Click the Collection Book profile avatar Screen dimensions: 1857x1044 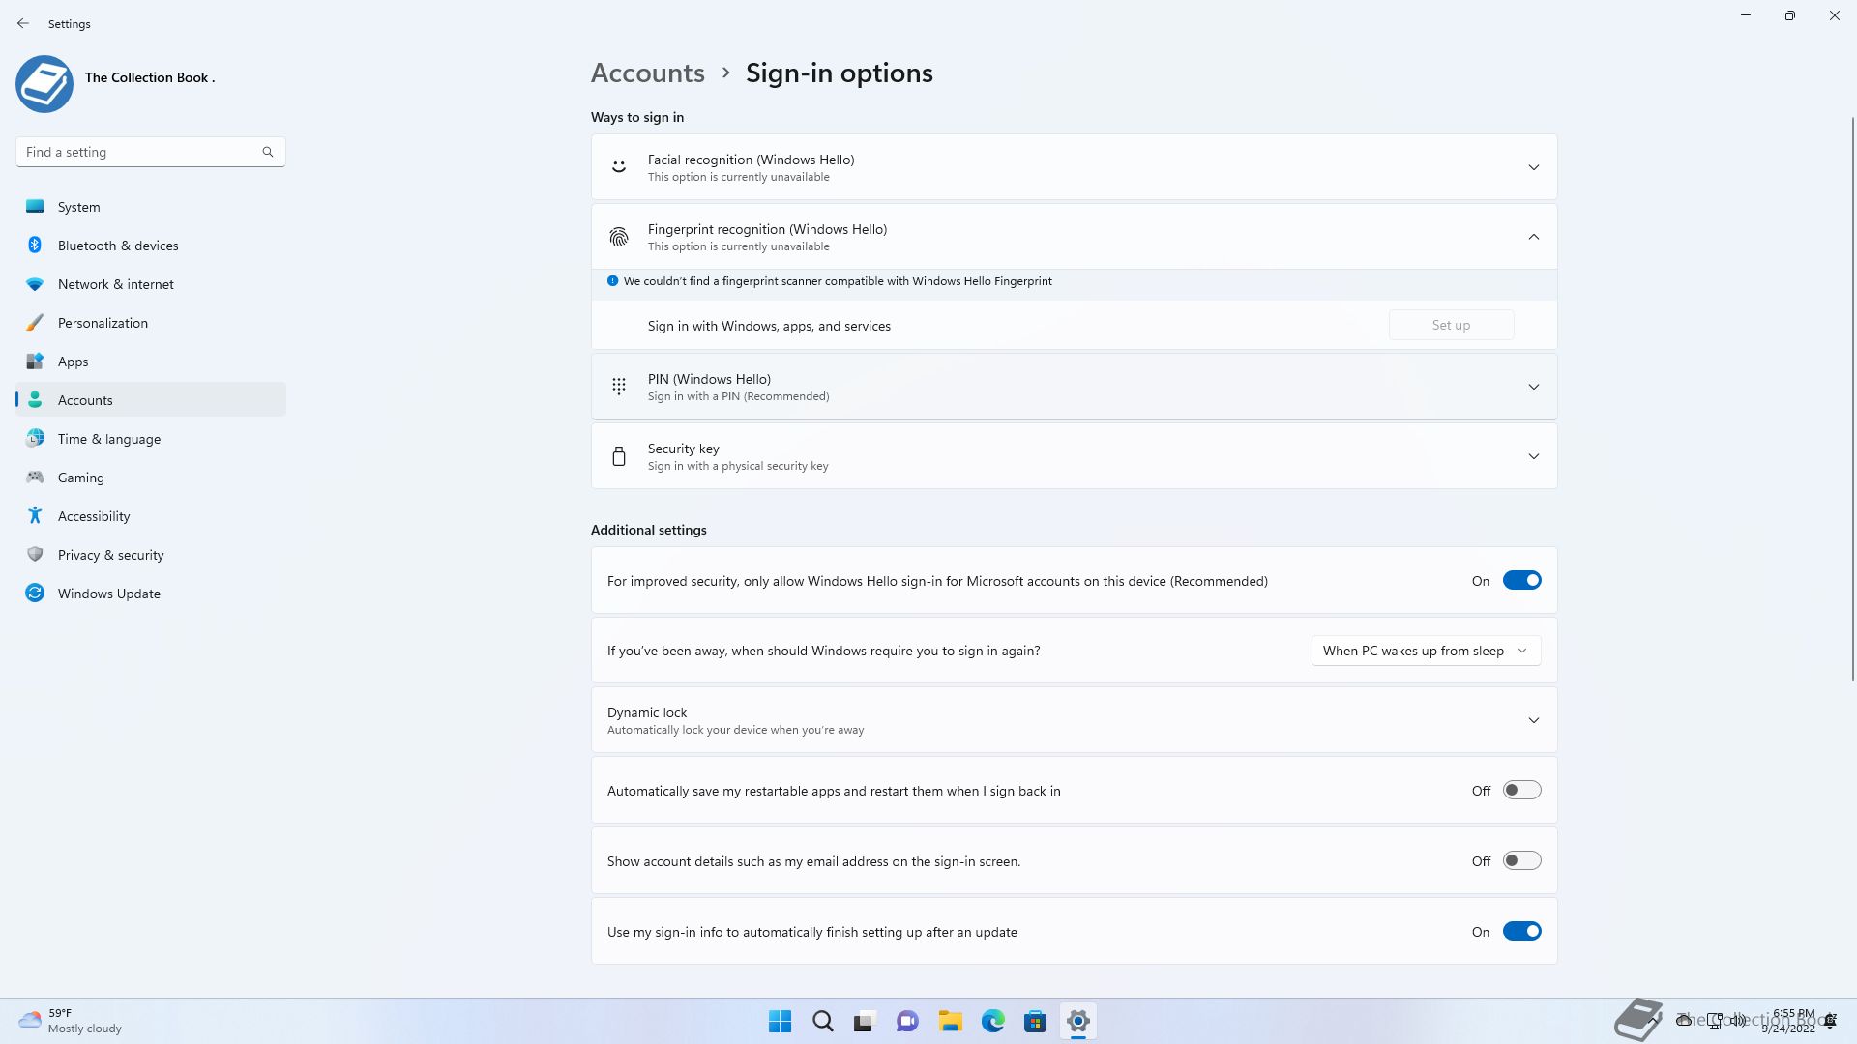[44, 83]
